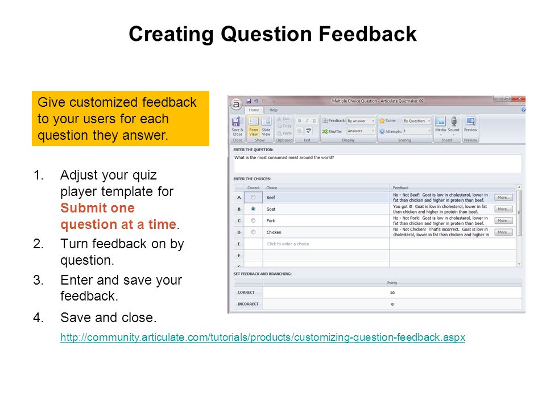Click the 'No - Not Pork!' feedback text
The image size is (546, 409).
(440, 220)
